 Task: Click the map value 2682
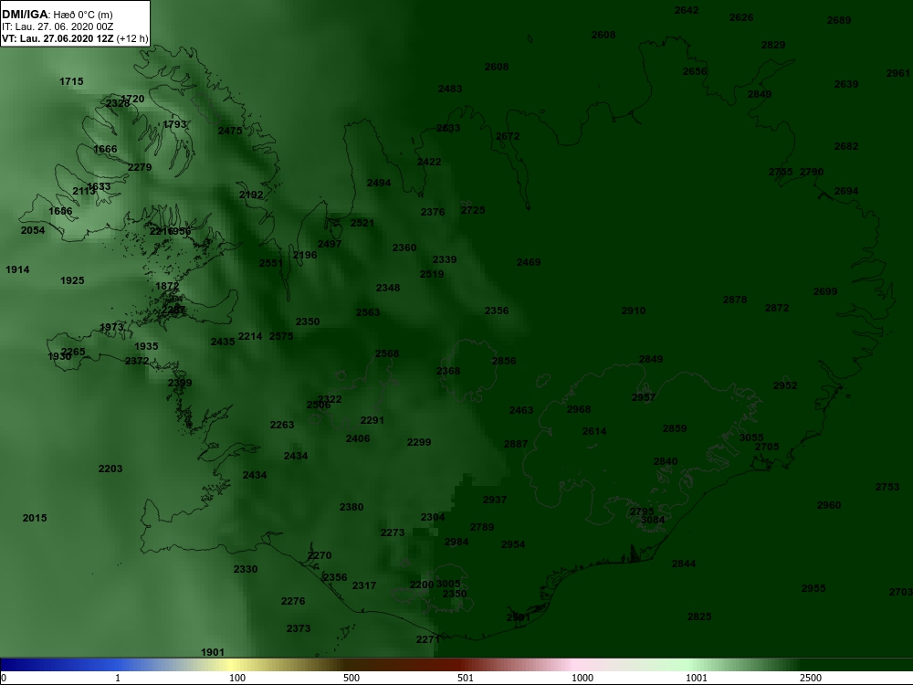click(x=846, y=146)
